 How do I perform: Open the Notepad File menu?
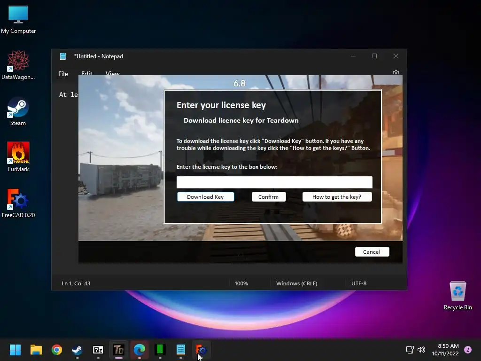63,74
